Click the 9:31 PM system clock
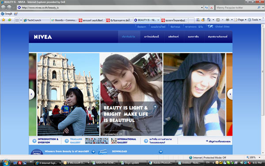 (x=257, y=163)
